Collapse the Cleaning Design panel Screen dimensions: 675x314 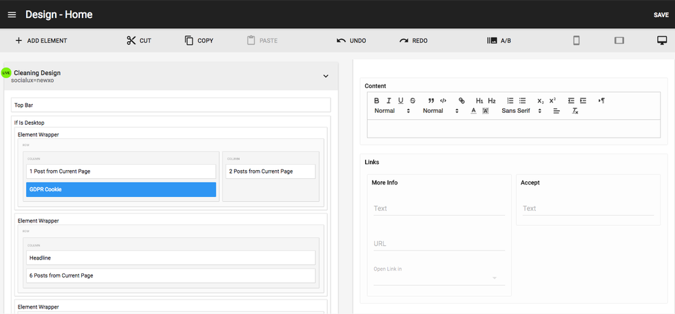point(326,76)
